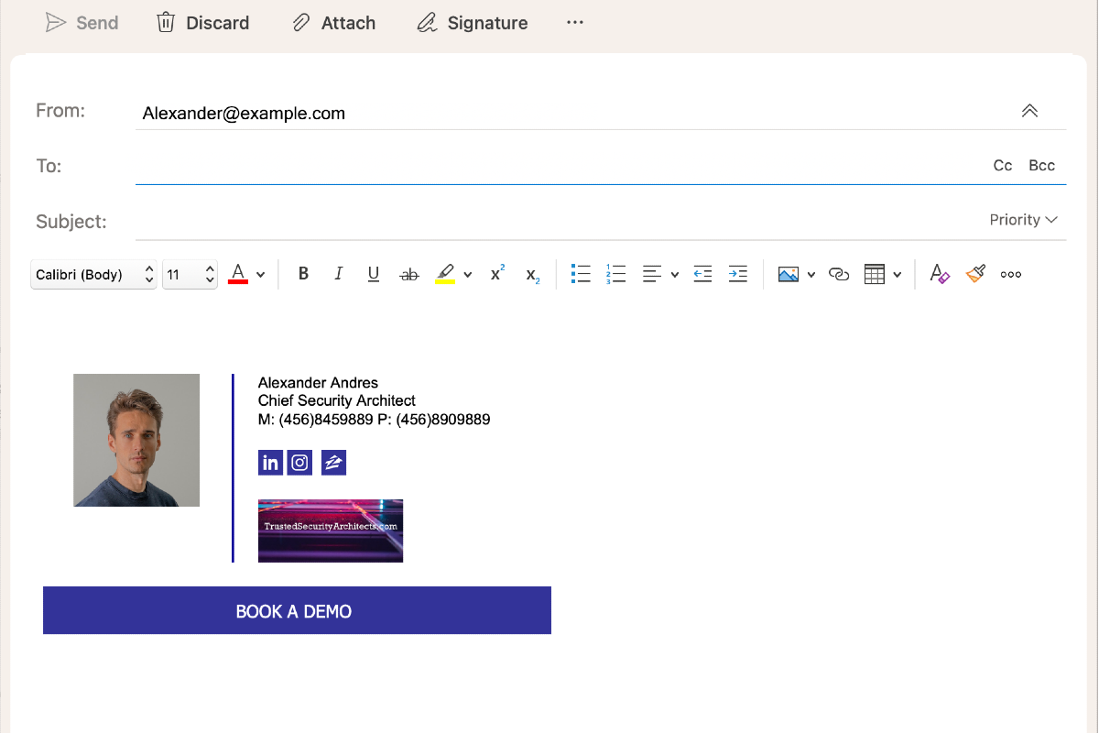
Task: Click the BOOK A DEMO button
Action: coord(297,610)
